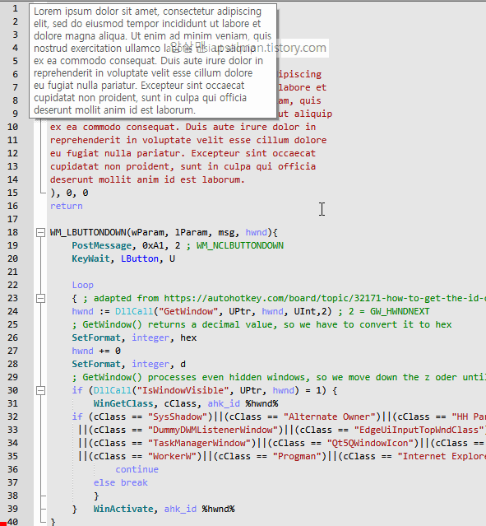The image size is (486, 526).
Task: Collapse the fold marker on line 23
Action: [x=40, y=298]
